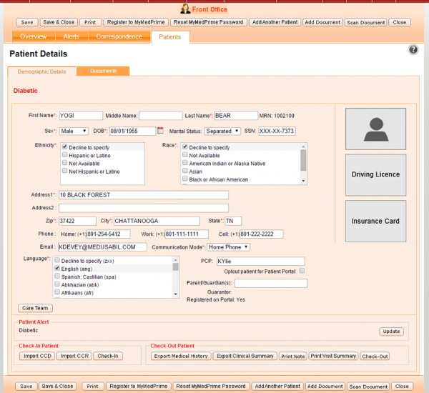Click Language list scroll up arrow
429x393 pixels.
pos(176,259)
